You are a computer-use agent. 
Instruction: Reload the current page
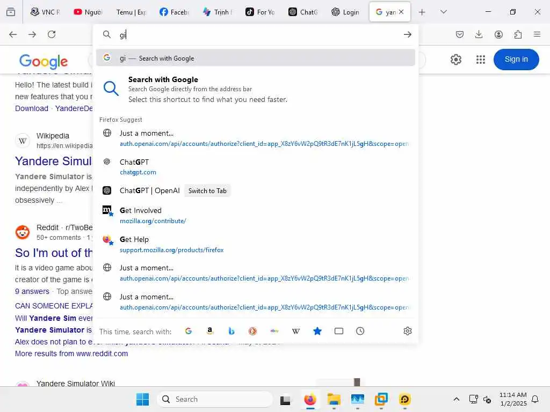point(52,34)
